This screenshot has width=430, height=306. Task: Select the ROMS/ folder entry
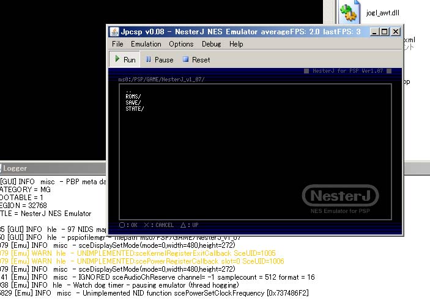coord(133,97)
